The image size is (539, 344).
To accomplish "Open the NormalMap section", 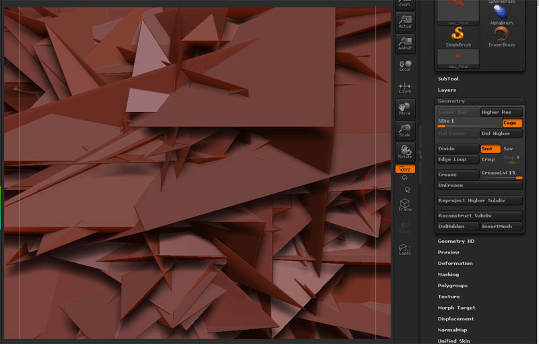I will pos(452,330).
